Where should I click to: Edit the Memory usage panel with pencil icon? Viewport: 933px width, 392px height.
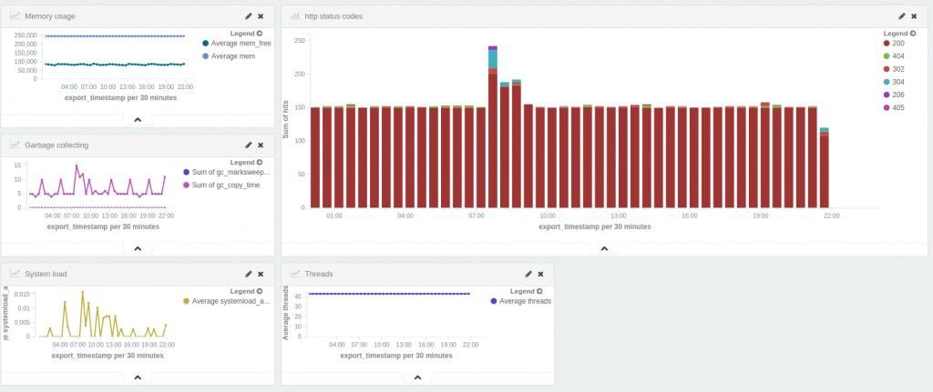pos(249,16)
